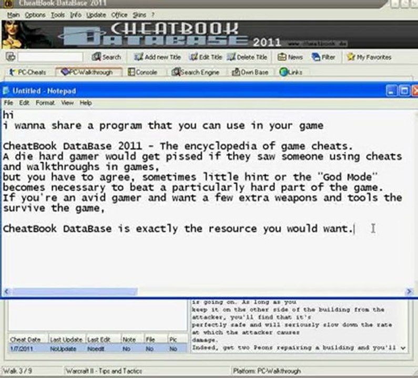The image size is (418, 378).
Task: Open the Main menu in CheatBook
Action: [x=13, y=15]
